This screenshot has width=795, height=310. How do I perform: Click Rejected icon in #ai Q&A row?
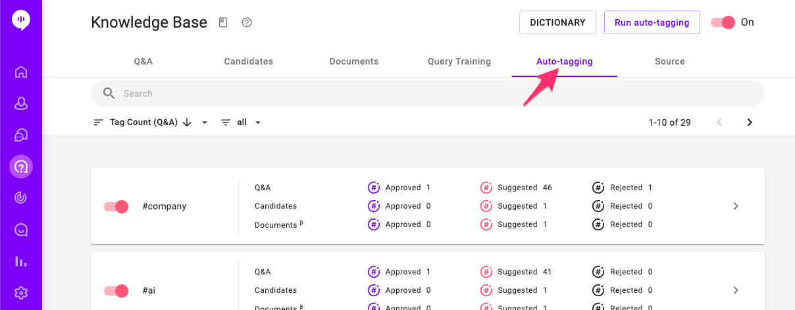tap(598, 272)
